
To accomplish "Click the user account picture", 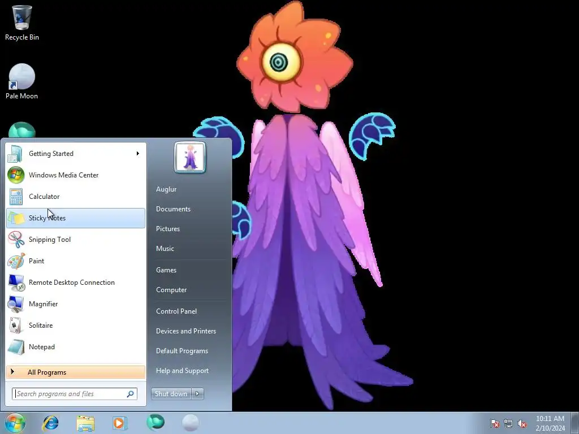I will pos(190,157).
